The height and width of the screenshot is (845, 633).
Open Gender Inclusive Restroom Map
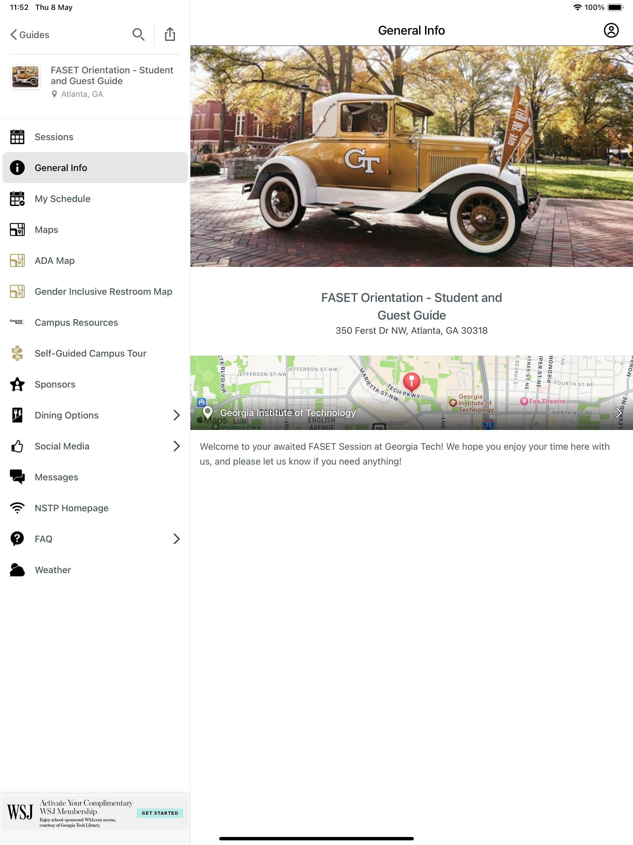point(103,291)
